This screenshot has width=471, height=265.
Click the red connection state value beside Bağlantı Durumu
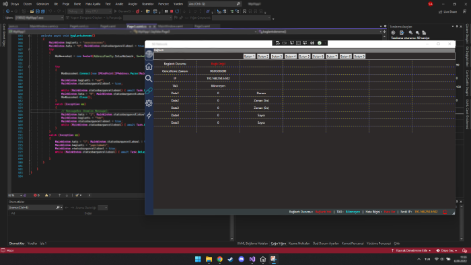tap(219, 64)
